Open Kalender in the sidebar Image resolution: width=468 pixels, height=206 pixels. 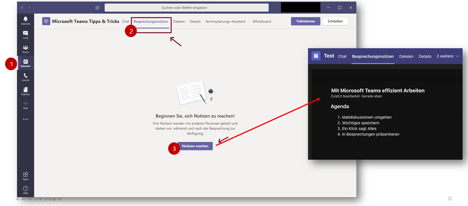[x=26, y=63]
